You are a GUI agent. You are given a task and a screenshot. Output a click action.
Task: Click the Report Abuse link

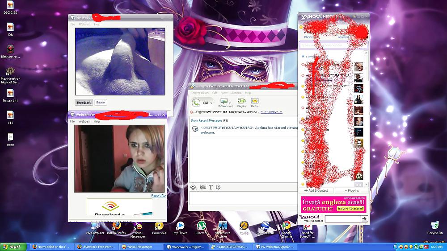pos(159,196)
